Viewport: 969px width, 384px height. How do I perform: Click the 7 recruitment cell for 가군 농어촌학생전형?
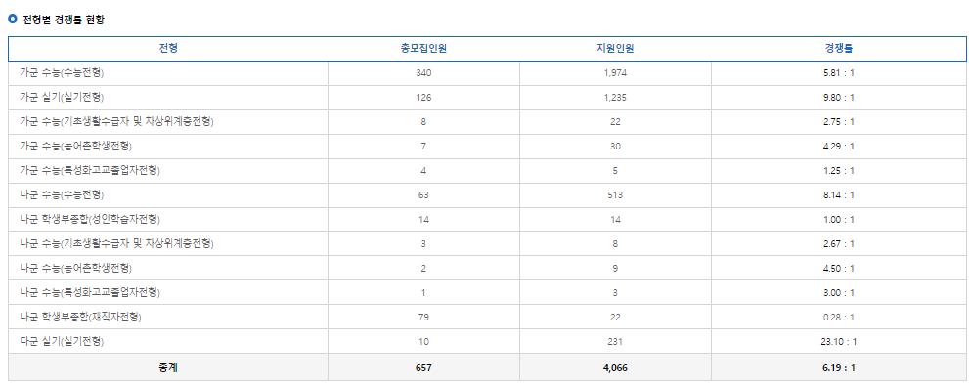click(423, 147)
